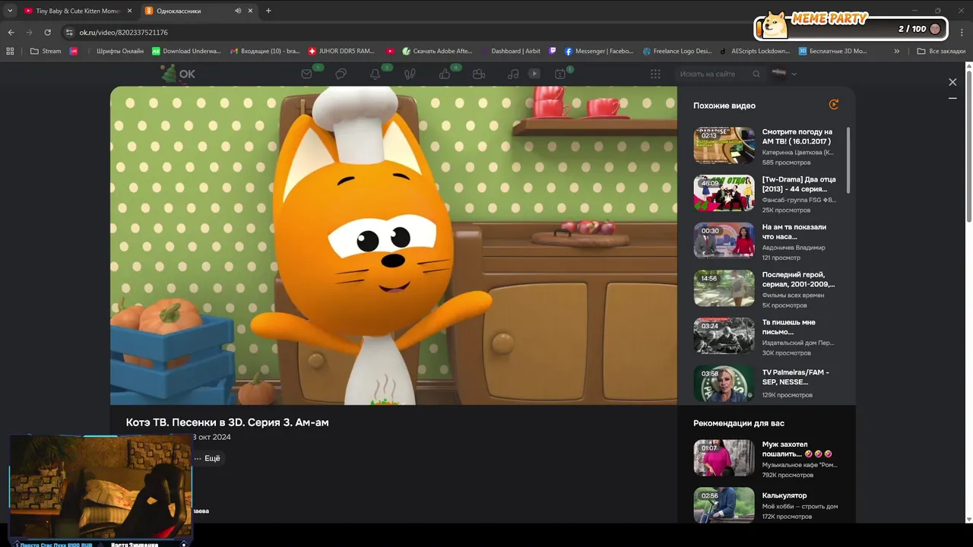Open the calendar events icon
Image resolution: width=973 pixels, height=547 pixels.
(560, 74)
